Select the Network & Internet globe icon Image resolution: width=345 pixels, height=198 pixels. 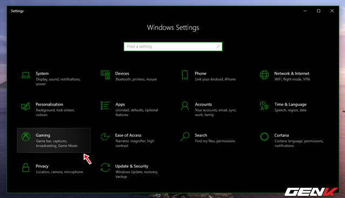click(x=264, y=75)
